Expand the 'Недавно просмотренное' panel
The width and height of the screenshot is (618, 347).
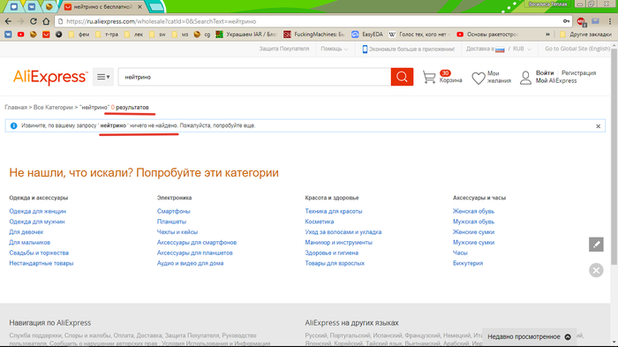click(x=530, y=336)
